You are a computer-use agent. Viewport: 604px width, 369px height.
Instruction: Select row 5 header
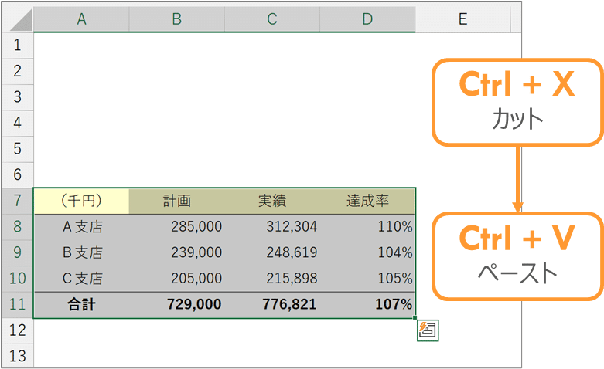[17, 149]
